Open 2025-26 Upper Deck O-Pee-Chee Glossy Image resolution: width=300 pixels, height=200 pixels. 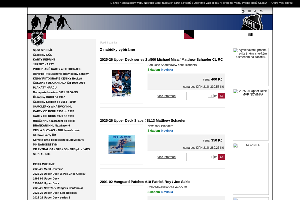click(59, 174)
